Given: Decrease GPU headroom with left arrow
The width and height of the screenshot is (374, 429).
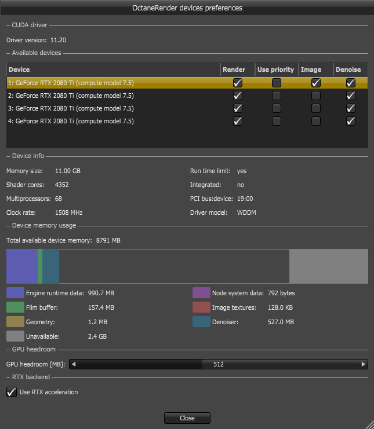Looking at the screenshot, I should coord(73,364).
